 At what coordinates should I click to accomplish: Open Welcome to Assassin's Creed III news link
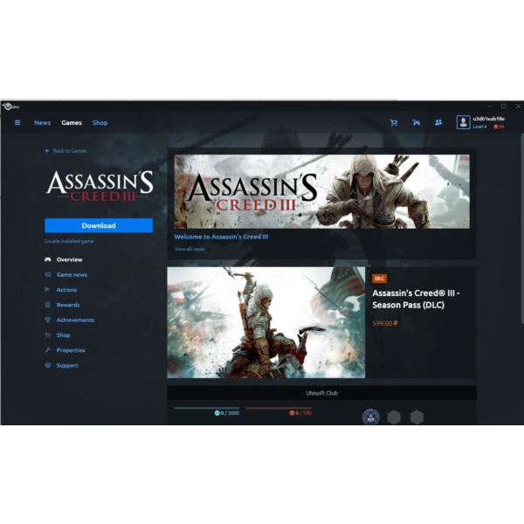pyautogui.click(x=221, y=237)
